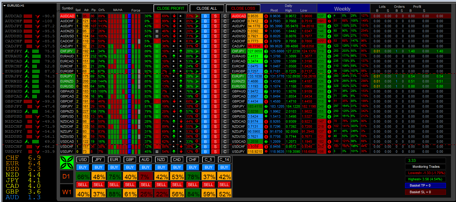This screenshot has height=202, width=456.
Task: Click the green envelope icon in CADJPY row
Action: tap(157, 46)
